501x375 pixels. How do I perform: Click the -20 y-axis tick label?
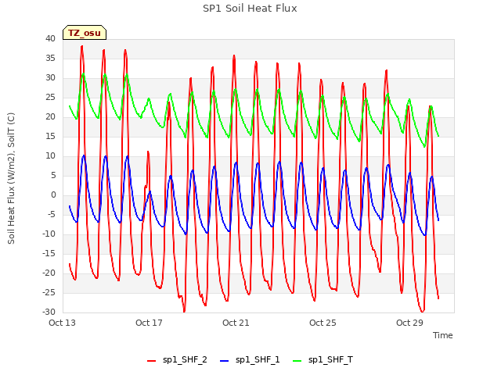49,273
